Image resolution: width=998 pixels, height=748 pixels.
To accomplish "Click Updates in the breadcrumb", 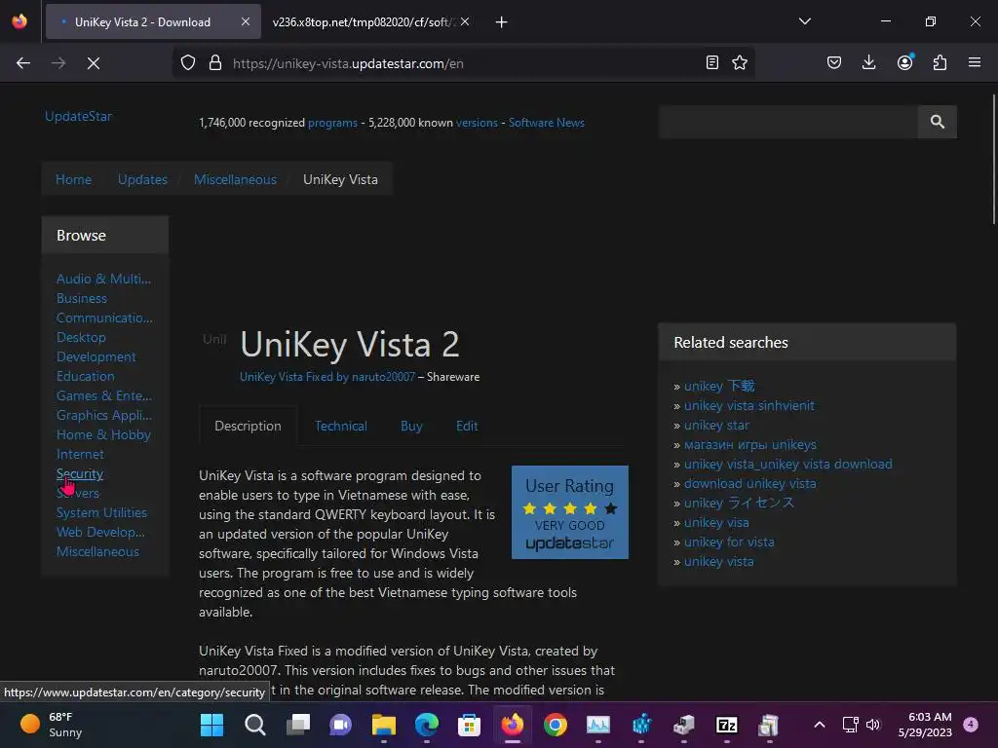I will [142, 179].
